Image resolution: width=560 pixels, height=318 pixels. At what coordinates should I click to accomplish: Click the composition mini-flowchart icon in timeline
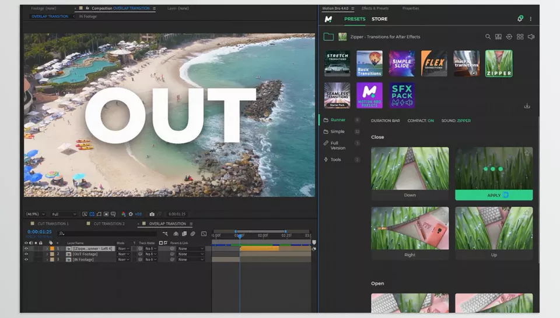pyautogui.click(x=165, y=234)
